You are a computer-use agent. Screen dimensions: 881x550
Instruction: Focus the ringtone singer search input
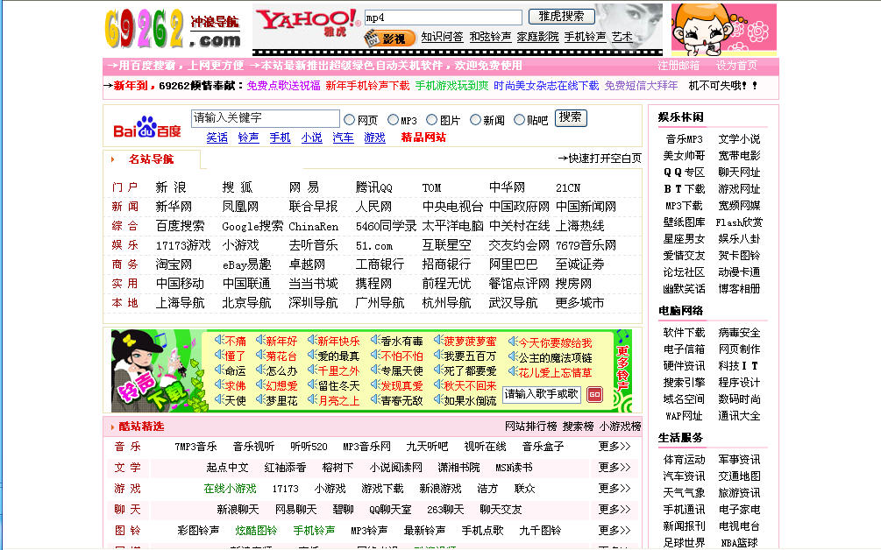(541, 394)
